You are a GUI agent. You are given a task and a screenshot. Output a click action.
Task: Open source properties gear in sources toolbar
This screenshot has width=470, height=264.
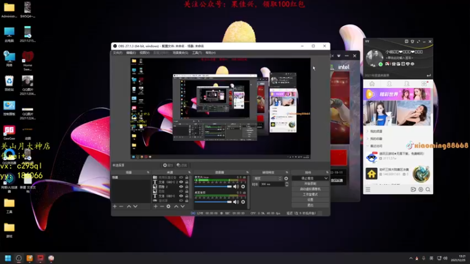click(x=169, y=207)
